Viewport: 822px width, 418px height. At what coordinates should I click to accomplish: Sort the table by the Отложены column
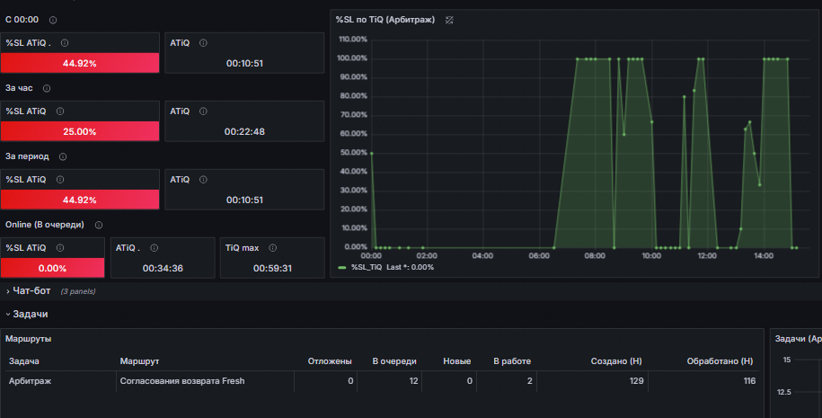(330, 360)
